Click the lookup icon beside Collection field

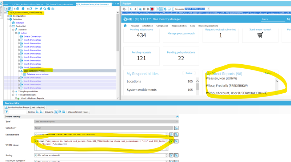(176, 128)
